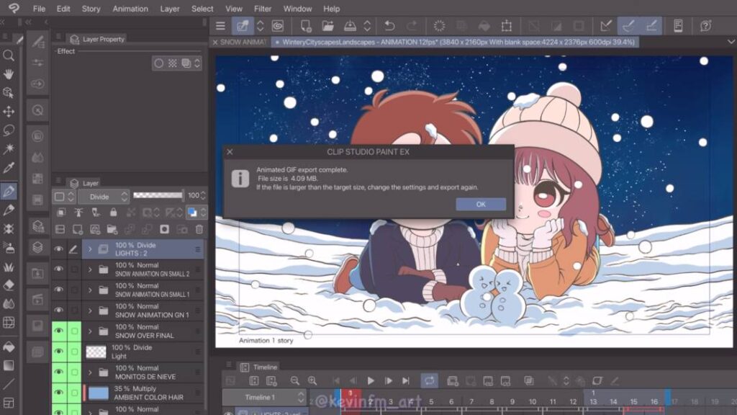Image resolution: width=737 pixels, height=415 pixels.
Task: Open the document tab list chevron
Action: point(731,42)
